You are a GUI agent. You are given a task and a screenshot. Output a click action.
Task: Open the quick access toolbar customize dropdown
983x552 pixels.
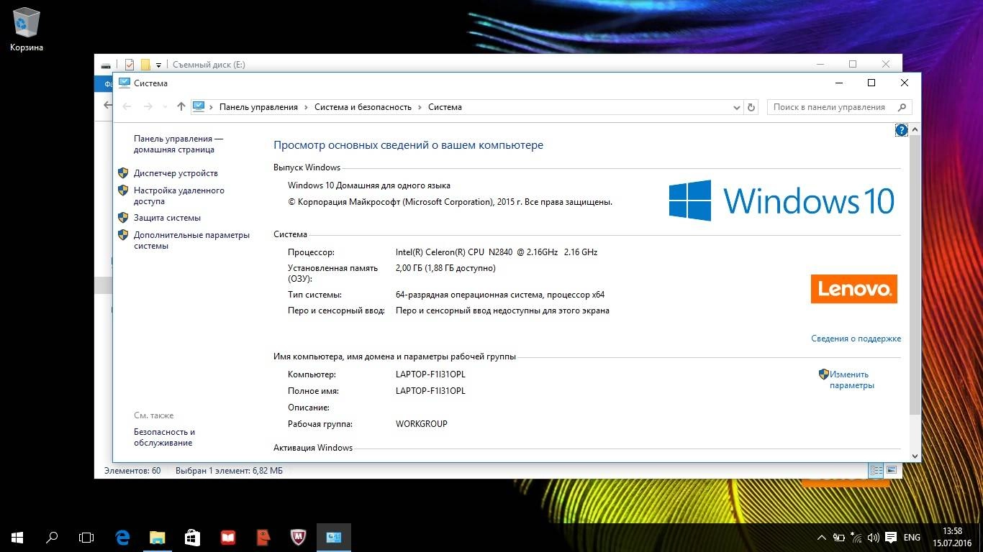pos(158,65)
